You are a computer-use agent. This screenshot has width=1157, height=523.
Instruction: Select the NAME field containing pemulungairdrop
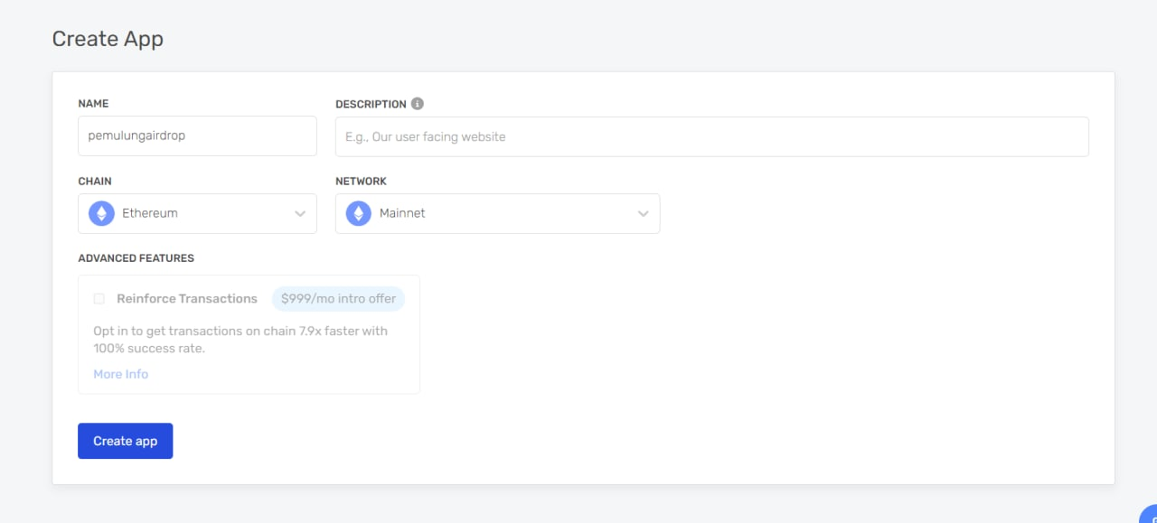(197, 135)
